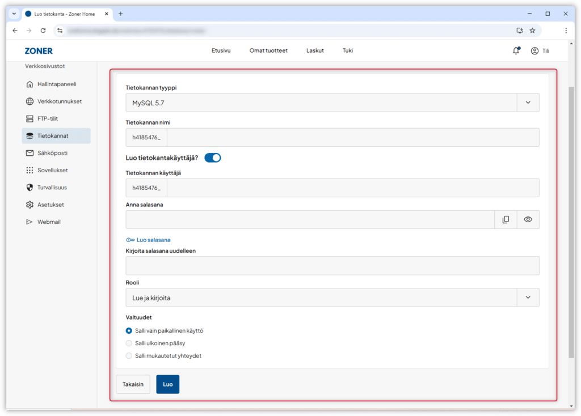Open the Rooli dropdown list
The image size is (581, 416).
528,298
